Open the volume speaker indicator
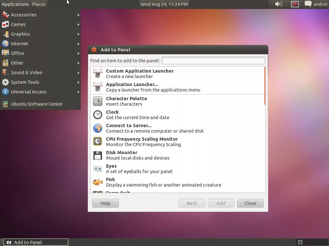329x246 pixels. tap(279, 4)
